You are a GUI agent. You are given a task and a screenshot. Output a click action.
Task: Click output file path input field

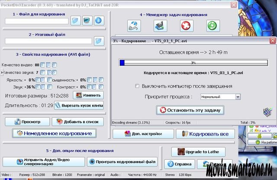click(48, 41)
